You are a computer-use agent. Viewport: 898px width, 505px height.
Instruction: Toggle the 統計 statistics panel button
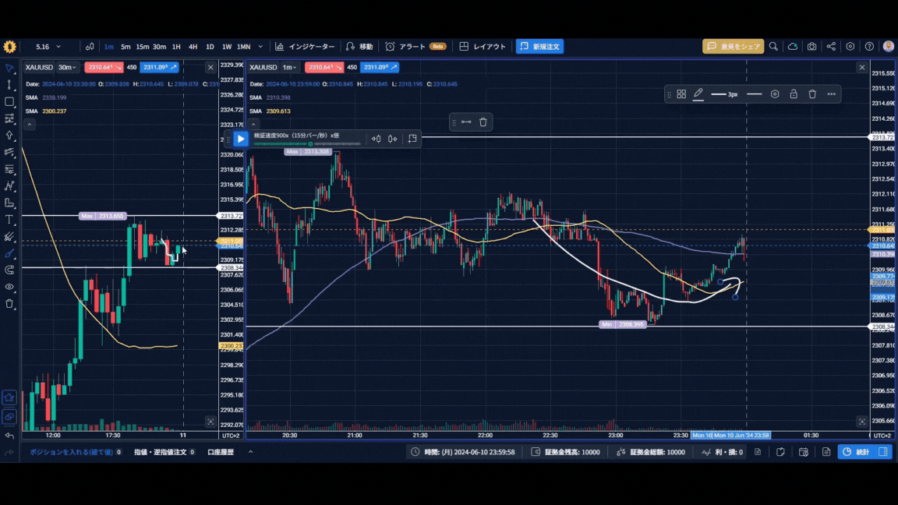click(856, 452)
